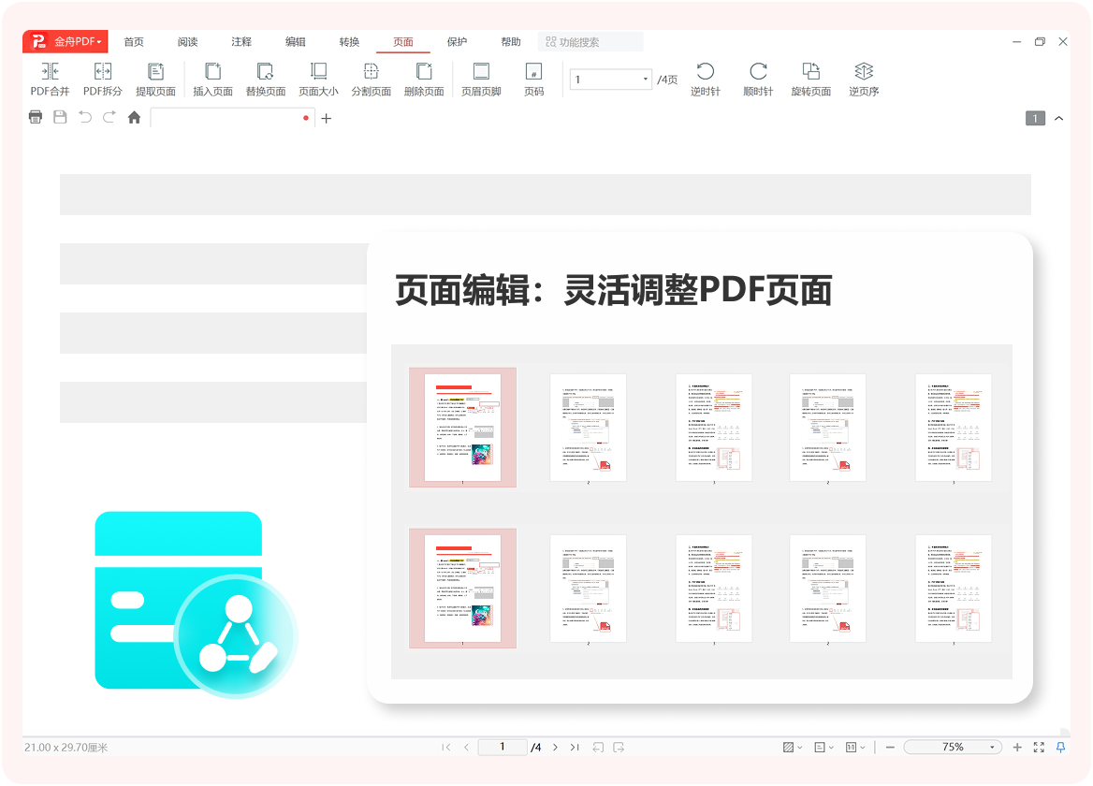Go to home via house icon

click(x=135, y=117)
